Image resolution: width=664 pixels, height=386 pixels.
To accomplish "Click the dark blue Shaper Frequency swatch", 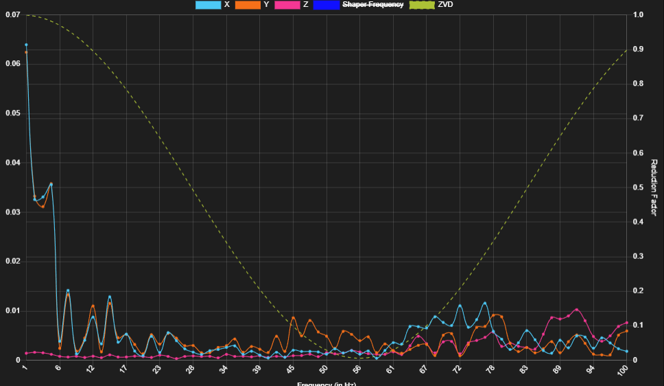I will click(327, 5).
